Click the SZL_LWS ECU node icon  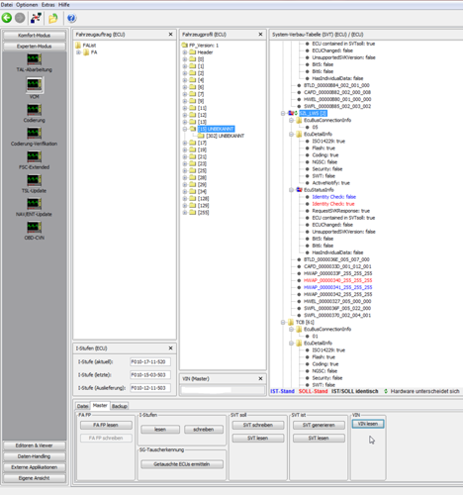292,113
